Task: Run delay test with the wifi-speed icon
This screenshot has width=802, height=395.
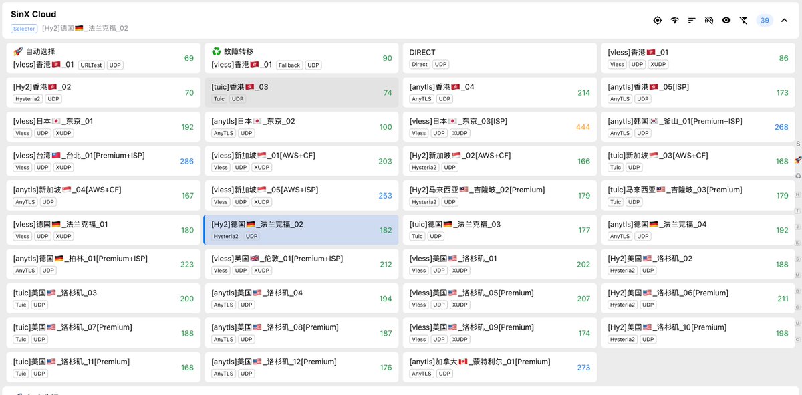Action: pos(675,21)
